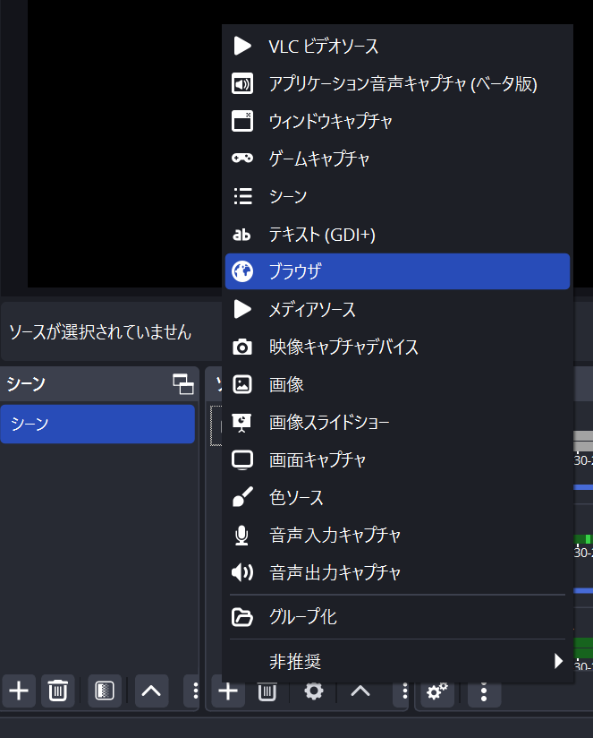Click the gamepad icon for ゲームキャプチャ
The height and width of the screenshot is (738, 593).
click(242, 159)
